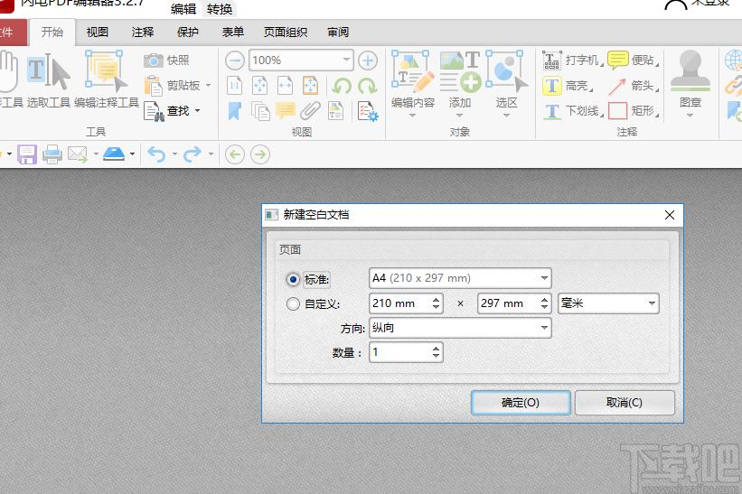Switch to the 审阅 ribbon tab
742x494 pixels.
pos(338,33)
